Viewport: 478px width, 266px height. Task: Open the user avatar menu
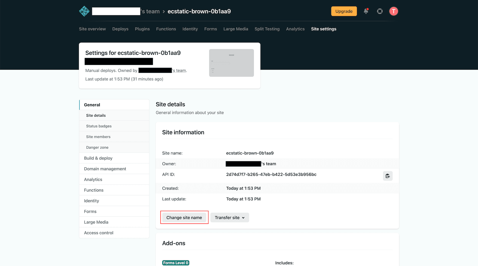pos(393,11)
